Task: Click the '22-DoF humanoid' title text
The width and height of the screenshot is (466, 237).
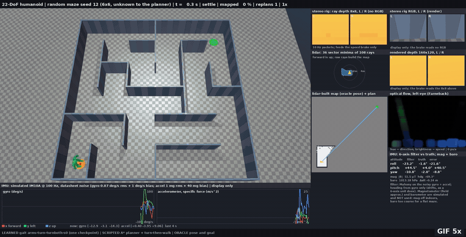Action: 22,5
